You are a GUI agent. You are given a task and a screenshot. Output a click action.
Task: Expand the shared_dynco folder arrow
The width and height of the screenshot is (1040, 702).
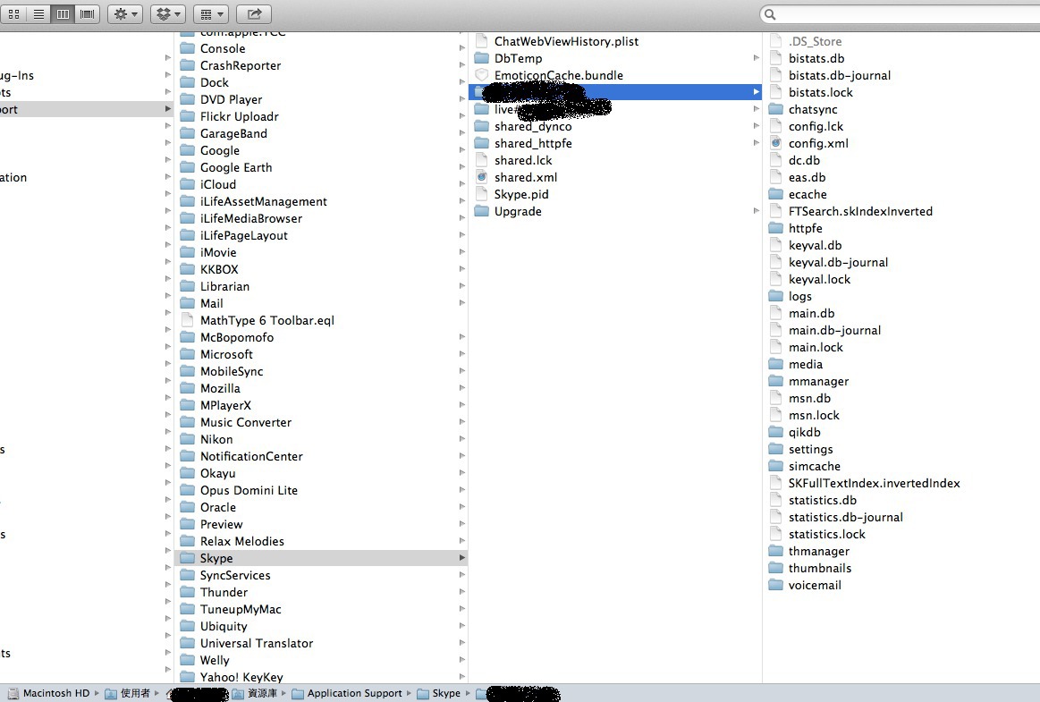pos(757,126)
